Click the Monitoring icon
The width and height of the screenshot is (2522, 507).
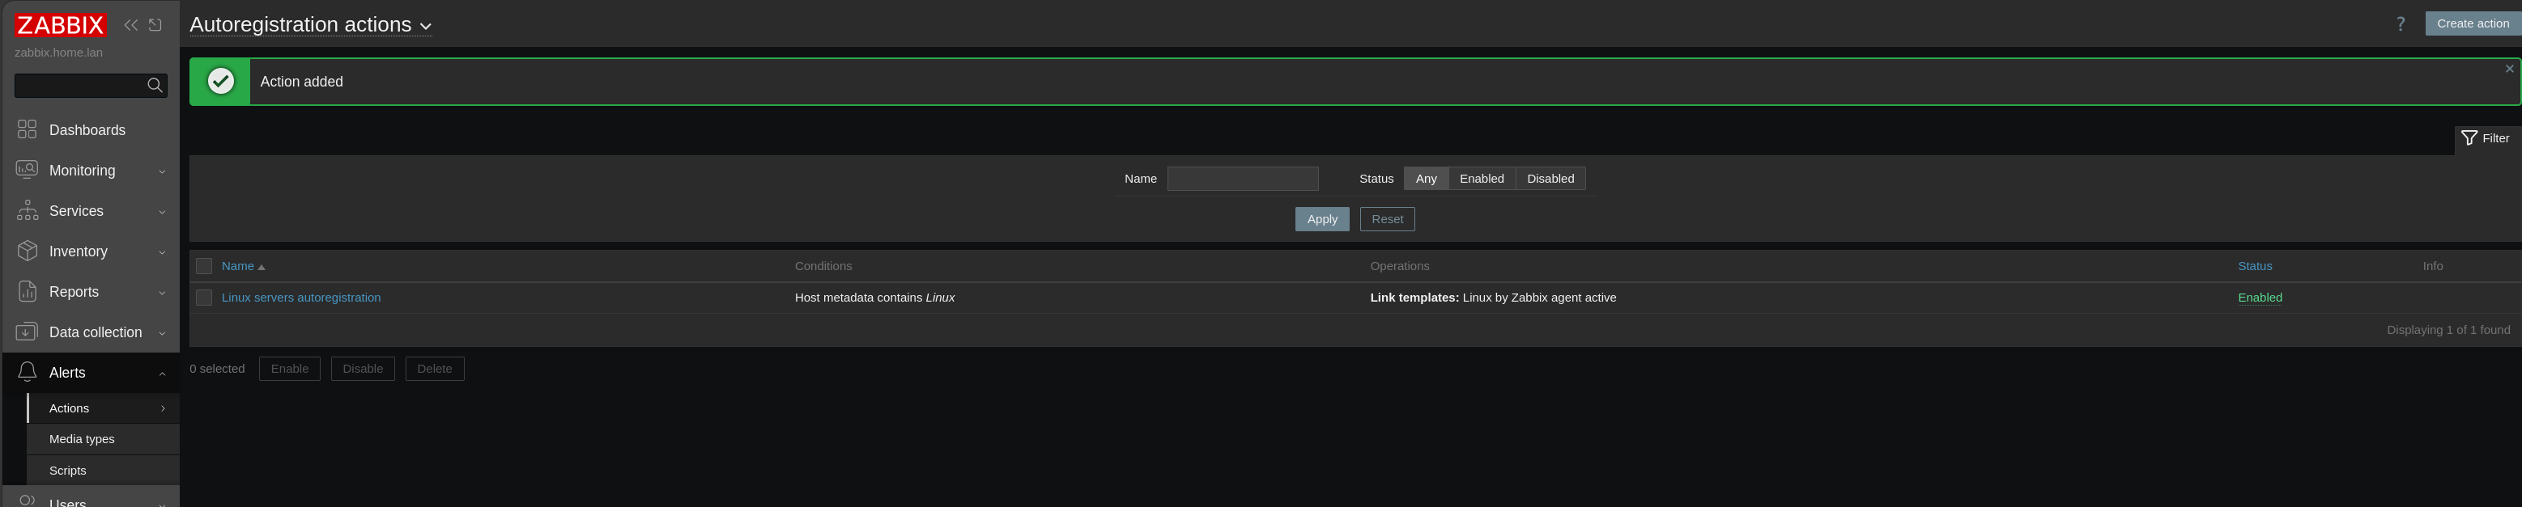[x=28, y=170]
